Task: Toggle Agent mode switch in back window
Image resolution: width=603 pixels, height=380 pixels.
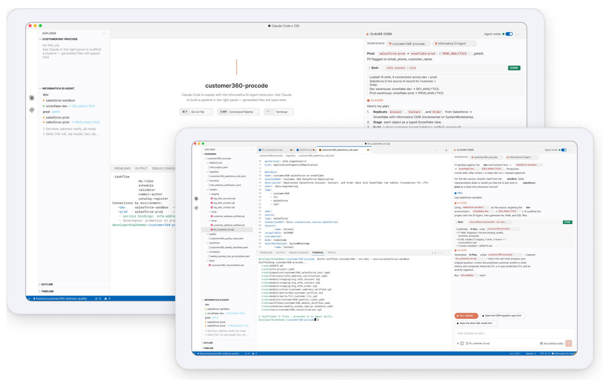Action: 509,34
